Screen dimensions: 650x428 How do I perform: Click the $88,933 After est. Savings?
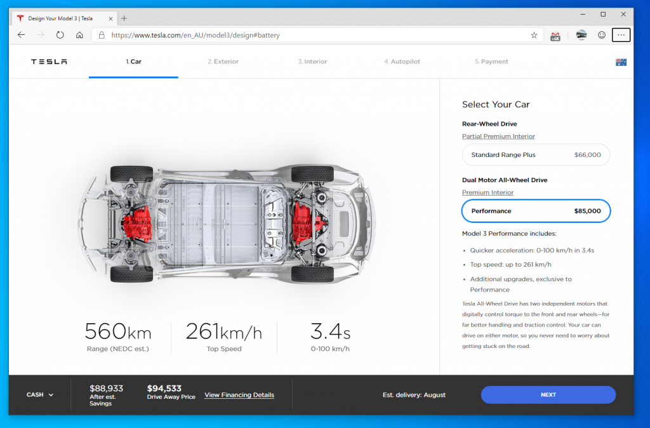[x=106, y=395]
